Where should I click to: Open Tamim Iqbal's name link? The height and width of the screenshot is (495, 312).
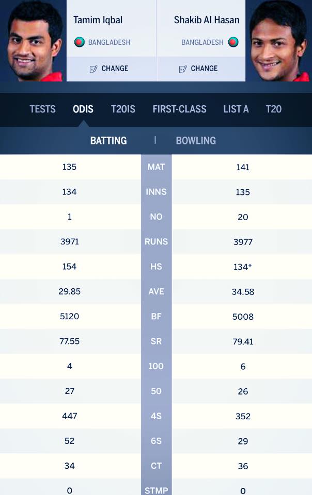coord(98,20)
